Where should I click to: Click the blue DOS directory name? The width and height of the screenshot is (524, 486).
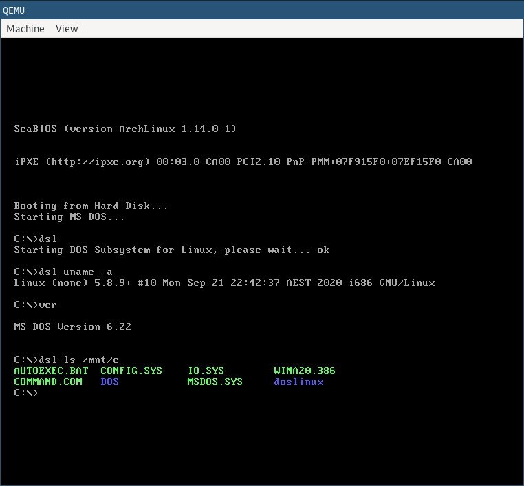(x=109, y=382)
